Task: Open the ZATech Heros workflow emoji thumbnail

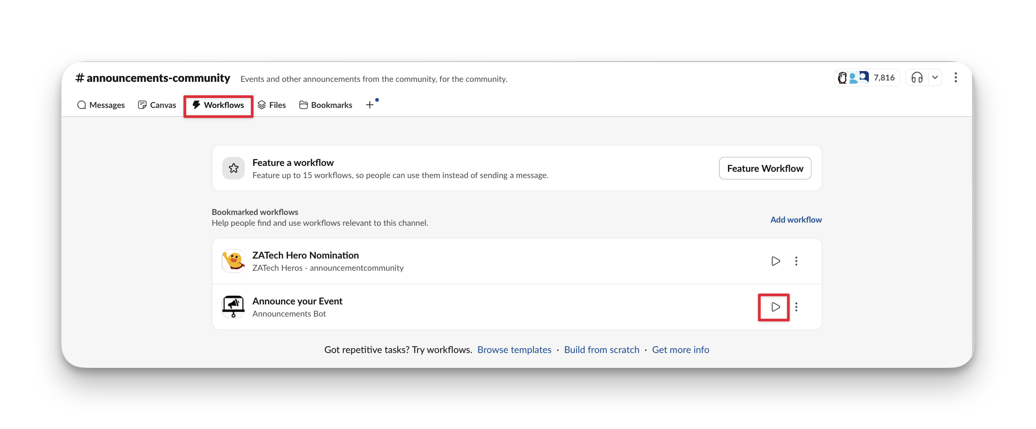Action: [x=233, y=261]
